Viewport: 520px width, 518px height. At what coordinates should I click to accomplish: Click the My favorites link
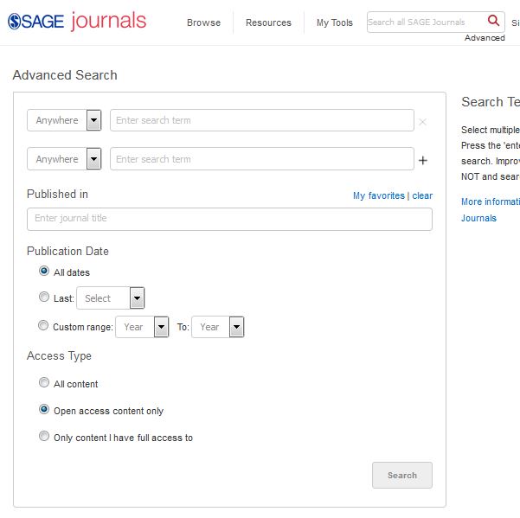378,195
